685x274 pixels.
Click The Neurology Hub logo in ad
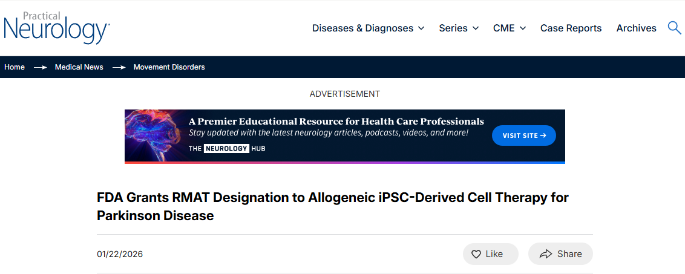pyautogui.click(x=227, y=149)
